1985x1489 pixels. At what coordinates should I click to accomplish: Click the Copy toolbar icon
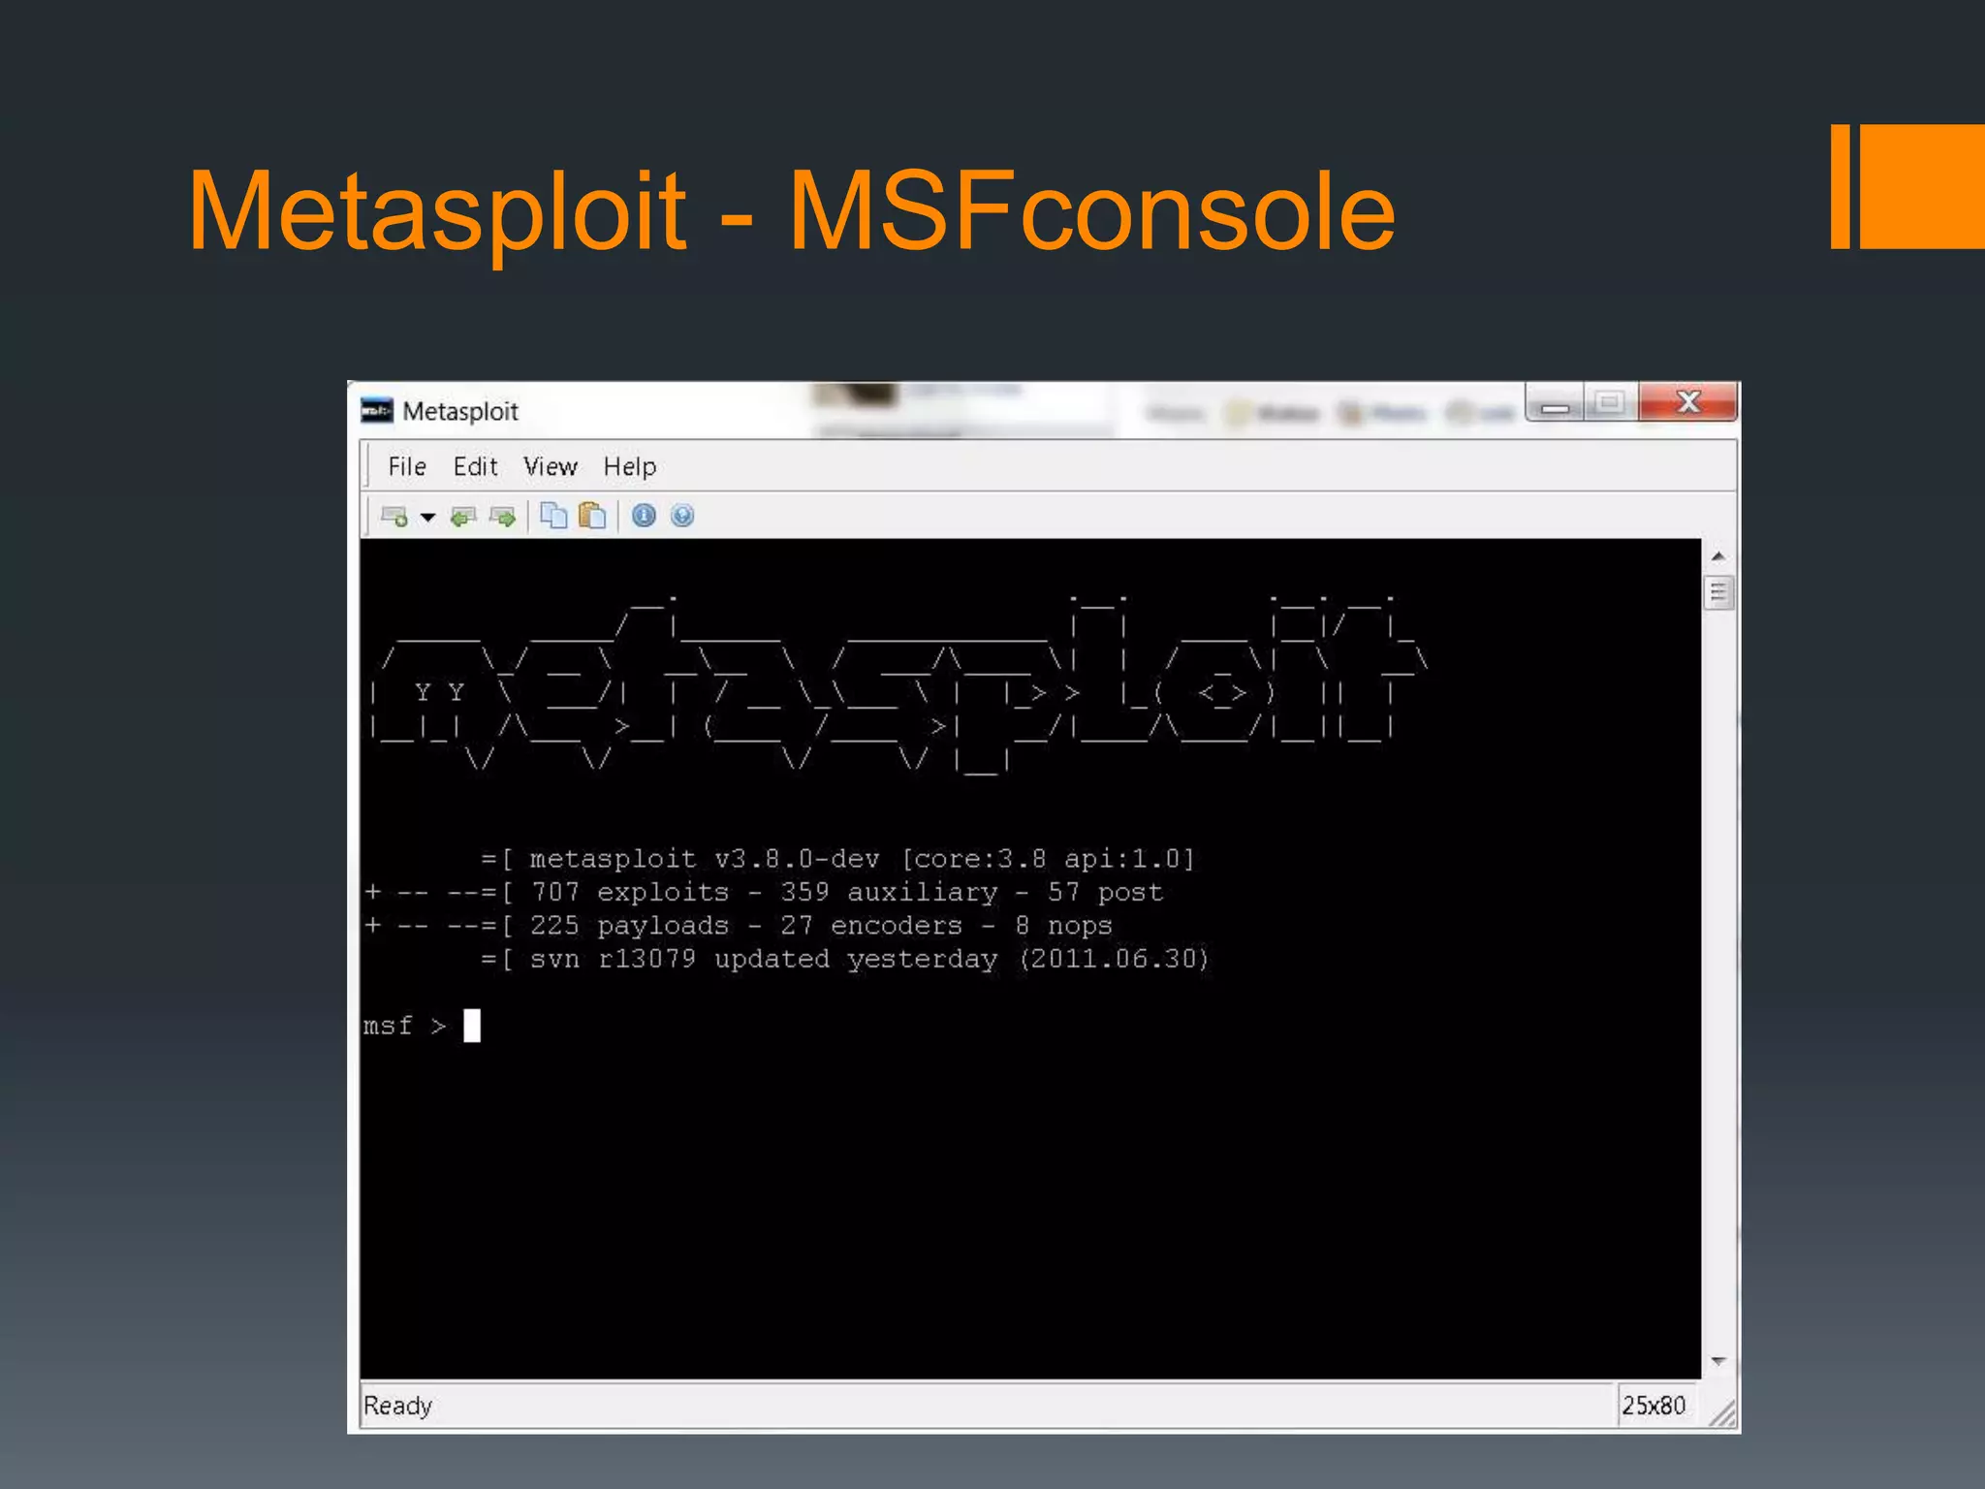pos(553,516)
